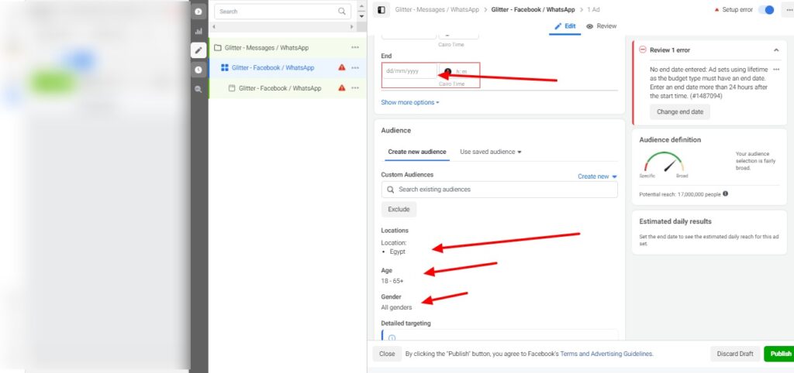794x373 pixels.
Task: Click the Exclude button
Action: (x=399, y=209)
